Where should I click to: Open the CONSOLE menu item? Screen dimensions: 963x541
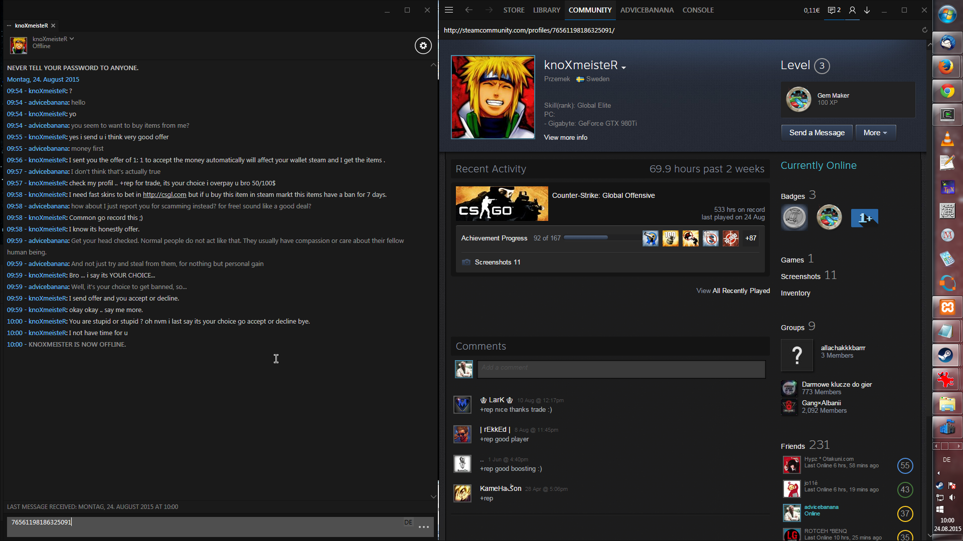point(698,10)
